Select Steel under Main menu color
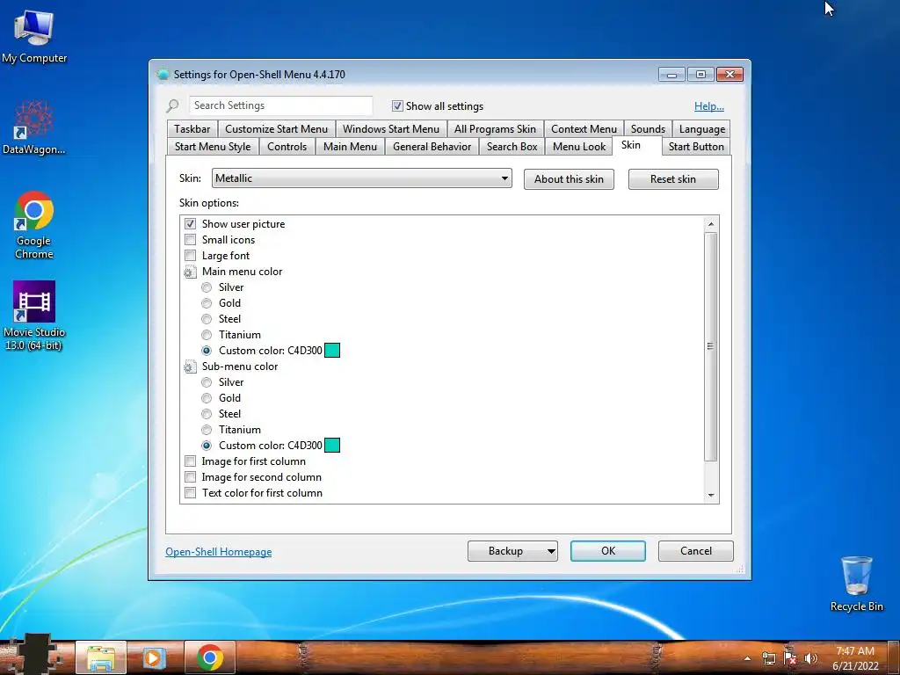This screenshot has height=675, width=900. (207, 319)
